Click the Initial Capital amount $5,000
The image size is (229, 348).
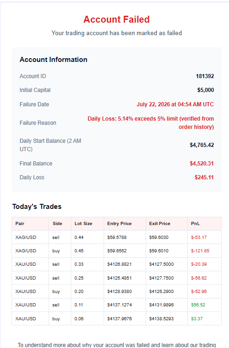coord(205,90)
